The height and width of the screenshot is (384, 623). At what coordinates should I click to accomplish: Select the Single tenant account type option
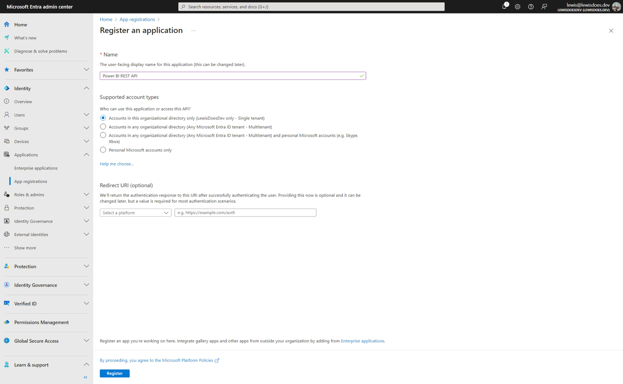click(x=103, y=118)
